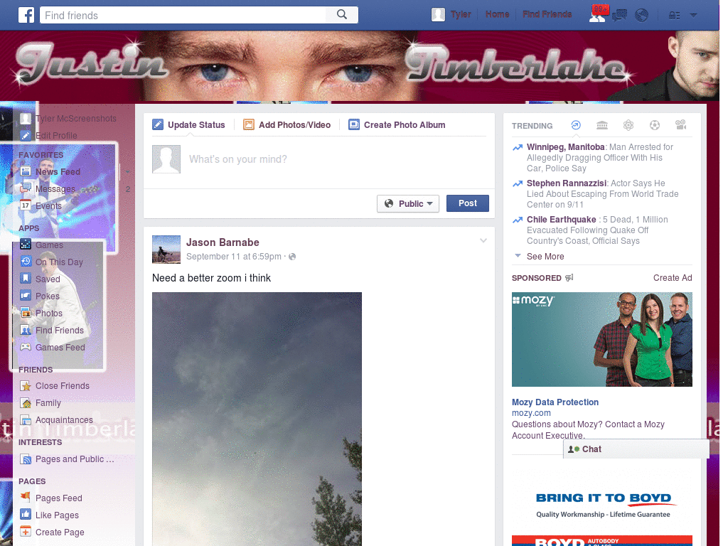Select the sports trending icon
Image resolution: width=728 pixels, height=546 pixels.
pyautogui.click(x=655, y=125)
